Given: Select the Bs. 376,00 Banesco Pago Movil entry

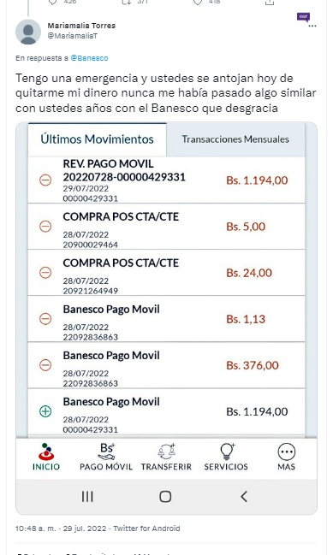Looking at the screenshot, I should 166,365.
